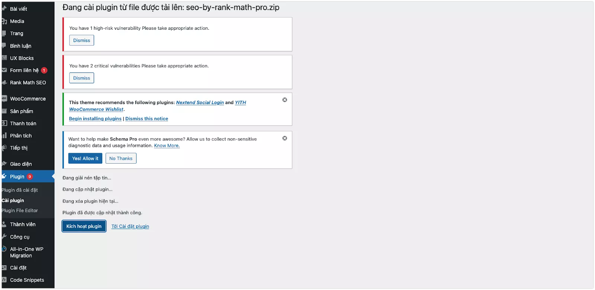Click the Thành viên user icon
This screenshot has height=290, width=595.
pyautogui.click(x=4, y=225)
